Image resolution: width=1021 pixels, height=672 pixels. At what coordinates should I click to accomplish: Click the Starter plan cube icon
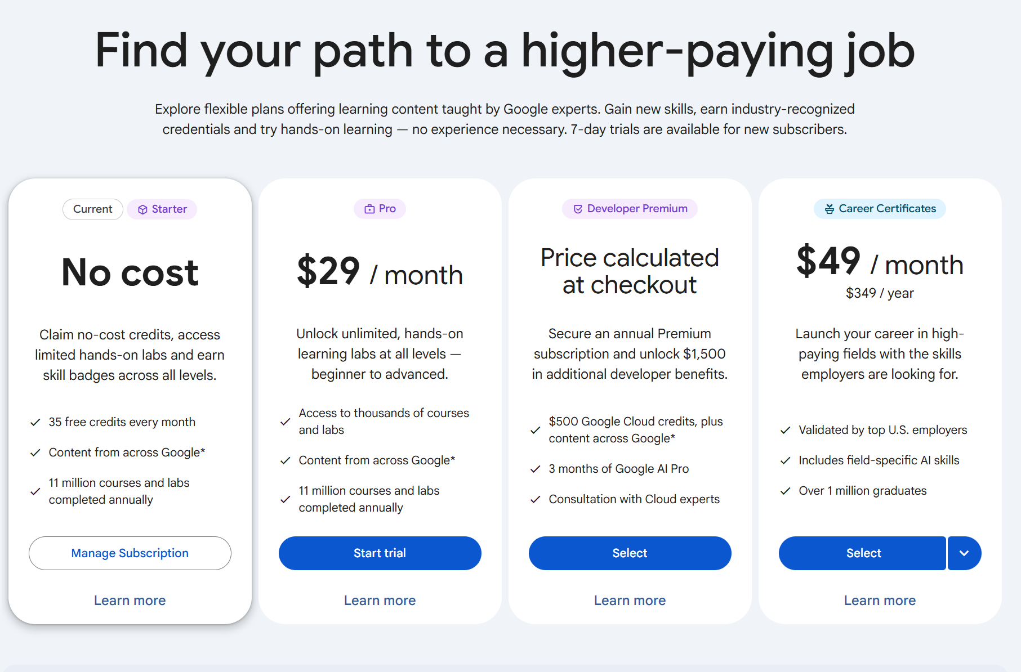142,209
